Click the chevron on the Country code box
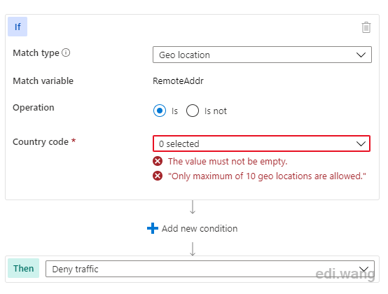The height and width of the screenshot is (294, 388). point(361,143)
